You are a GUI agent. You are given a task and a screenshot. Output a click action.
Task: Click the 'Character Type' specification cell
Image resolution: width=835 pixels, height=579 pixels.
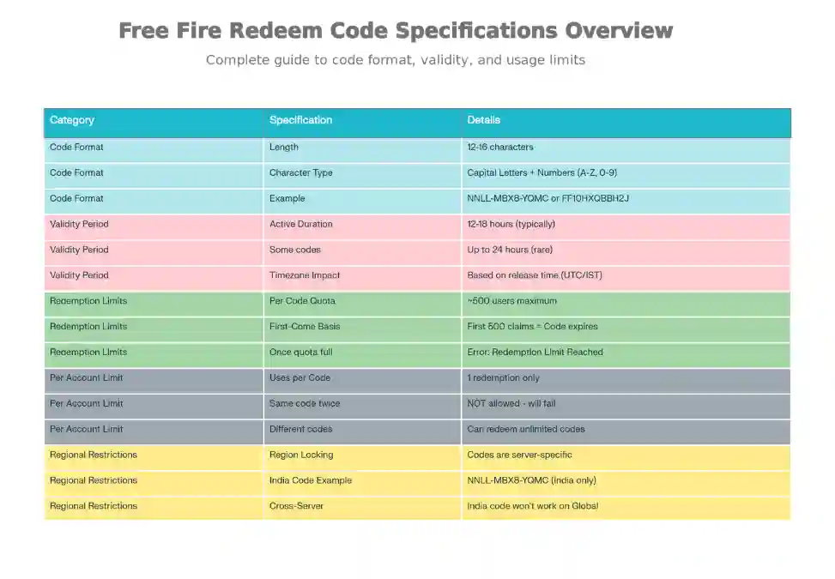click(300, 173)
